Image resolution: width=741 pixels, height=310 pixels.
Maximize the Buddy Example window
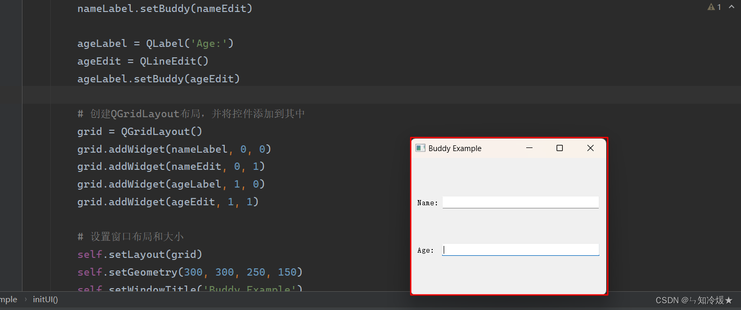click(560, 148)
